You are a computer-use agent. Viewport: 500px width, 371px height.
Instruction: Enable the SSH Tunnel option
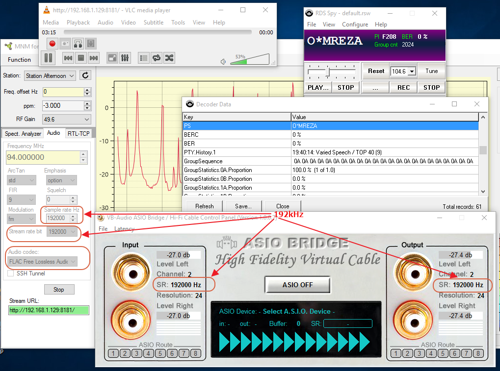click(x=11, y=273)
